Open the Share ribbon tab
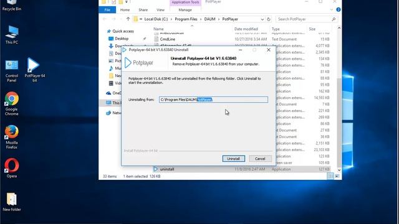The width and height of the screenshot is (399, 224). [143, 10]
